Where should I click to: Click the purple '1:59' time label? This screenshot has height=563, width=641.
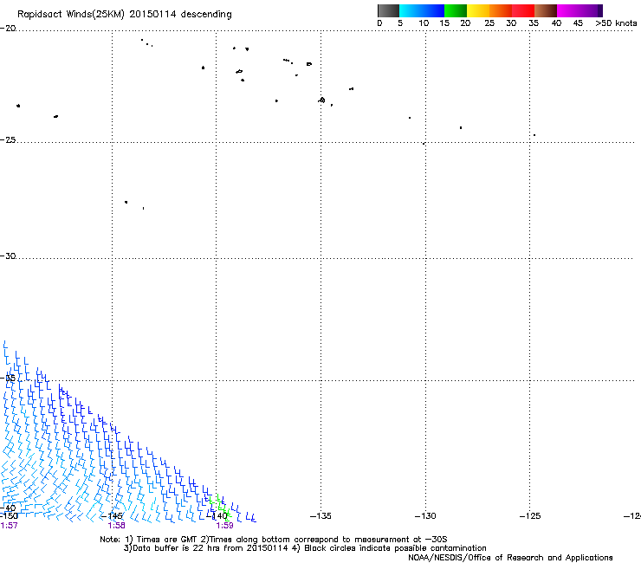pyautogui.click(x=224, y=526)
